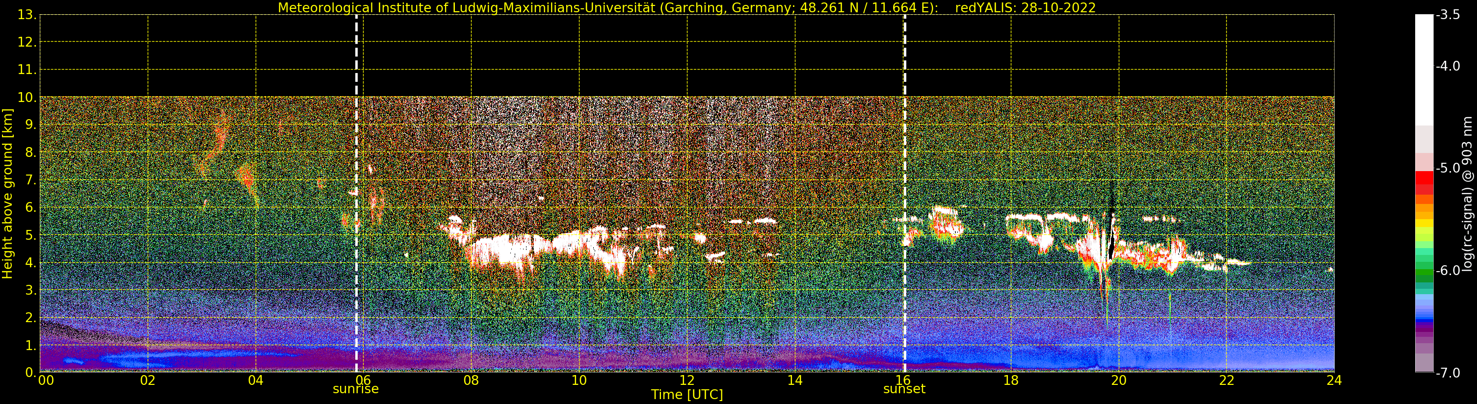This screenshot has width=1477, height=404.
Task: Pick the white top segment of the colorbar
Action: click(1424, 70)
